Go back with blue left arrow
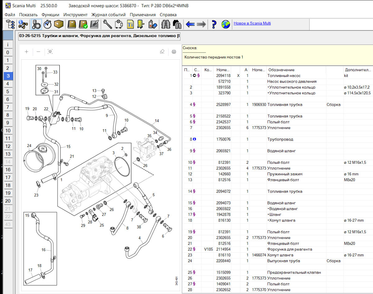The width and height of the screenshot is (373, 294). [x=190, y=24]
